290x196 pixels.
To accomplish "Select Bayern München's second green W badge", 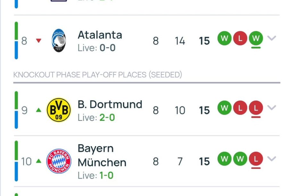I will click(x=240, y=159).
